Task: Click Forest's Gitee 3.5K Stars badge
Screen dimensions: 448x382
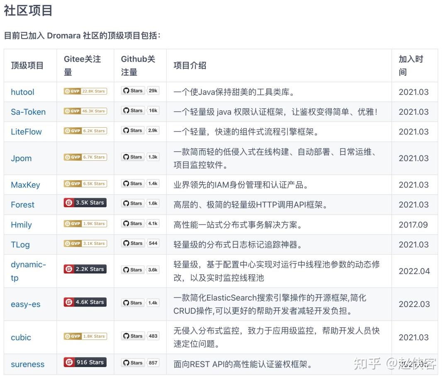Action: point(85,203)
